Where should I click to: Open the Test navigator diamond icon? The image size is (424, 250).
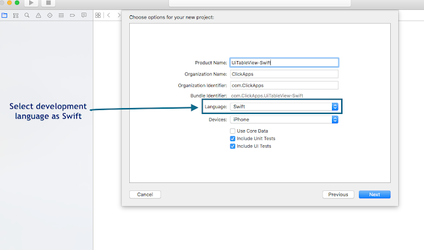50,15
